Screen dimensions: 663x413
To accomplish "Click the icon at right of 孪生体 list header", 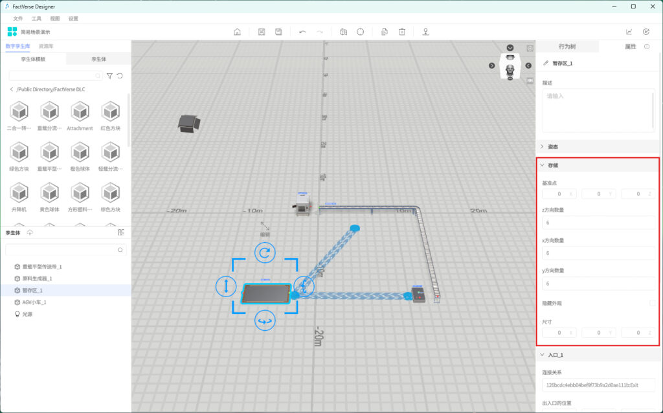I will [x=121, y=232].
